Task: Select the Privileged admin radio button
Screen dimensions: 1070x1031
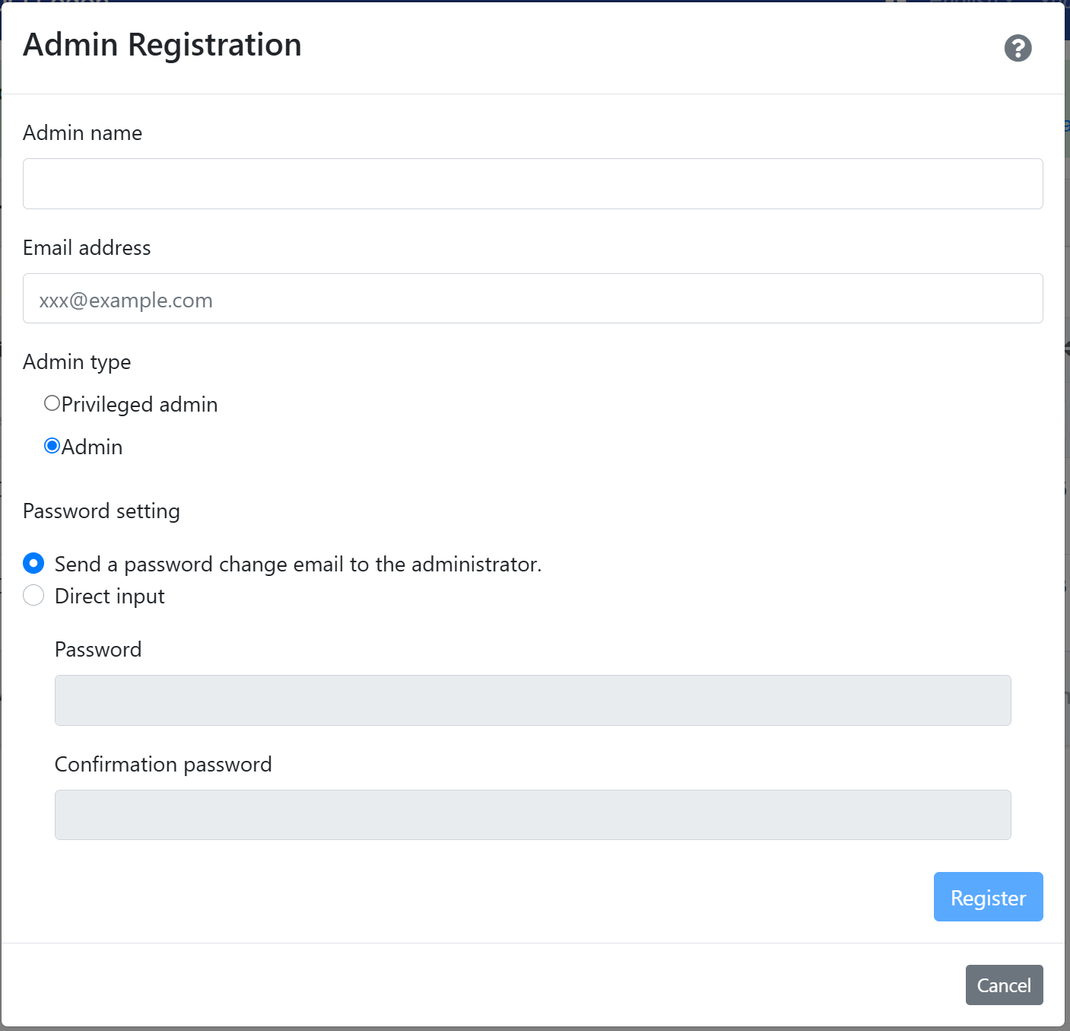Action: (x=52, y=403)
